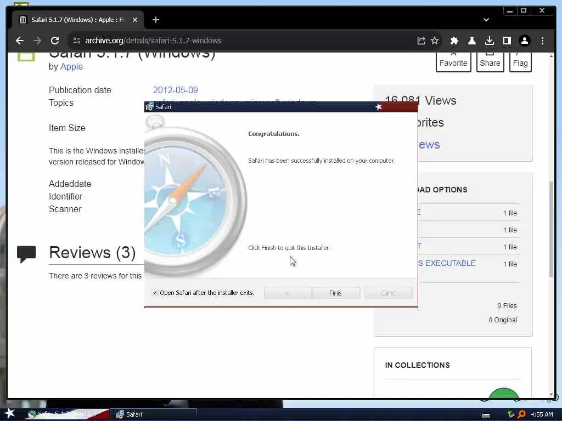Open the Extensions puzzle icon
Image resolution: width=562 pixels, height=421 pixels.
(x=454, y=41)
